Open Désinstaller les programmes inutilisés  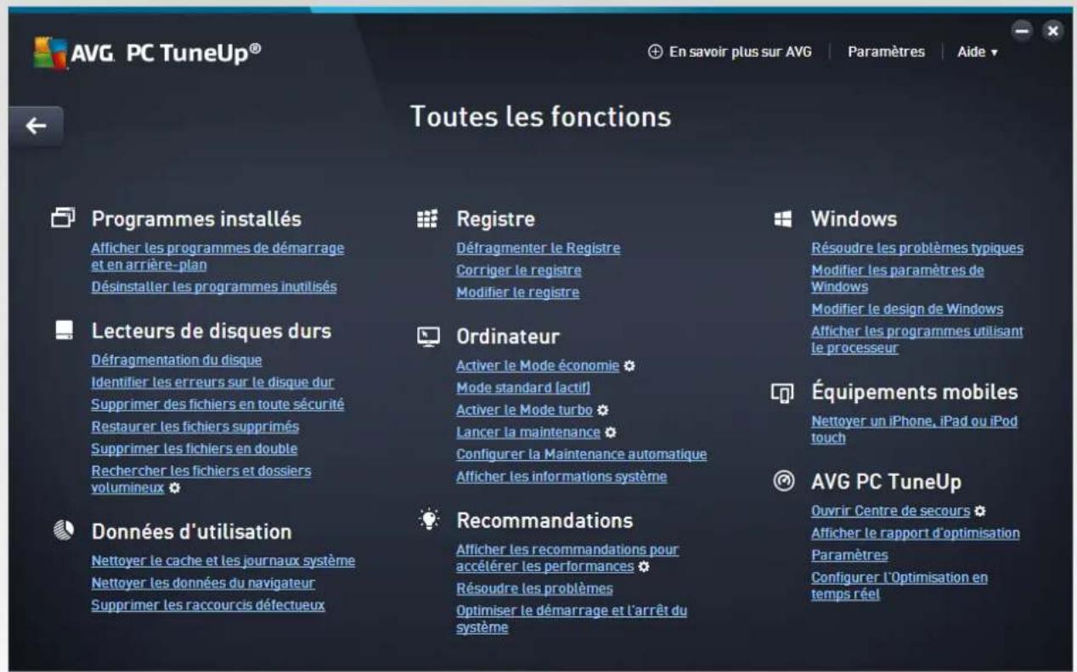[x=214, y=287]
